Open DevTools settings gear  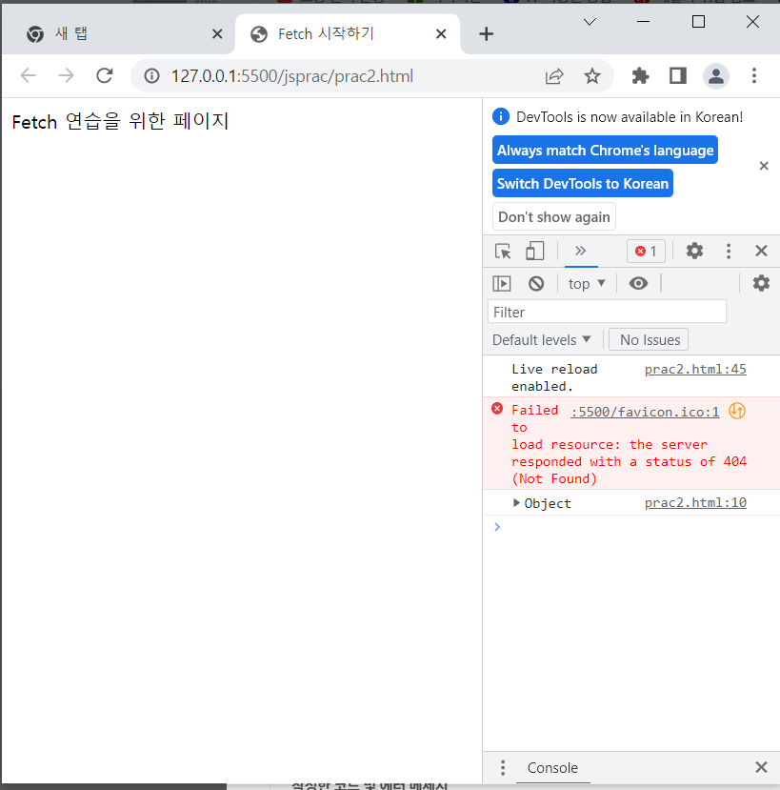(x=694, y=251)
